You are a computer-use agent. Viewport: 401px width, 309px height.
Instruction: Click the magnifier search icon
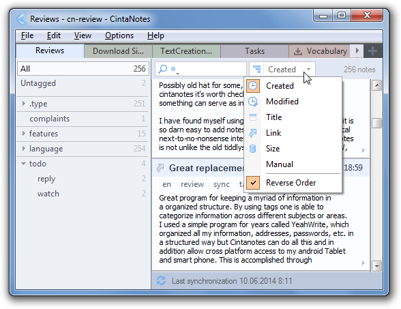coord(163,69)
